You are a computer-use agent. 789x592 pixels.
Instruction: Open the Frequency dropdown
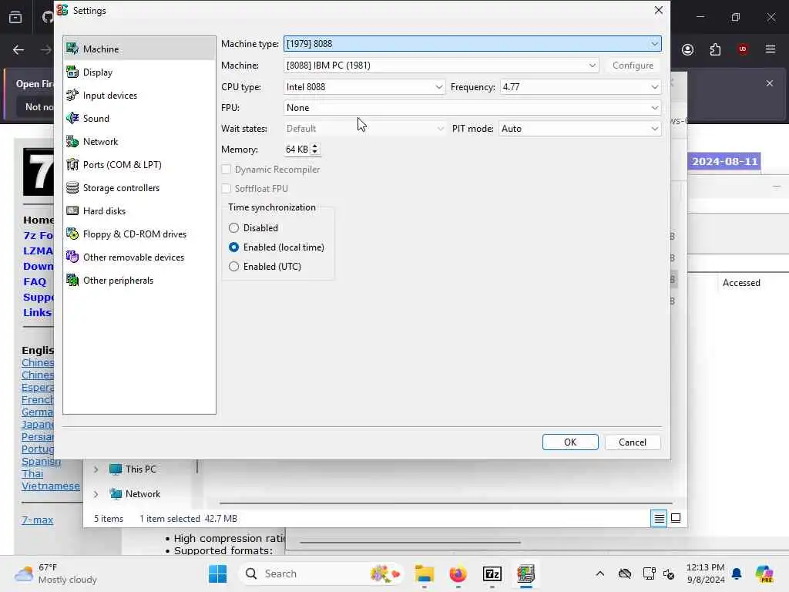click(x=581, y=87)
